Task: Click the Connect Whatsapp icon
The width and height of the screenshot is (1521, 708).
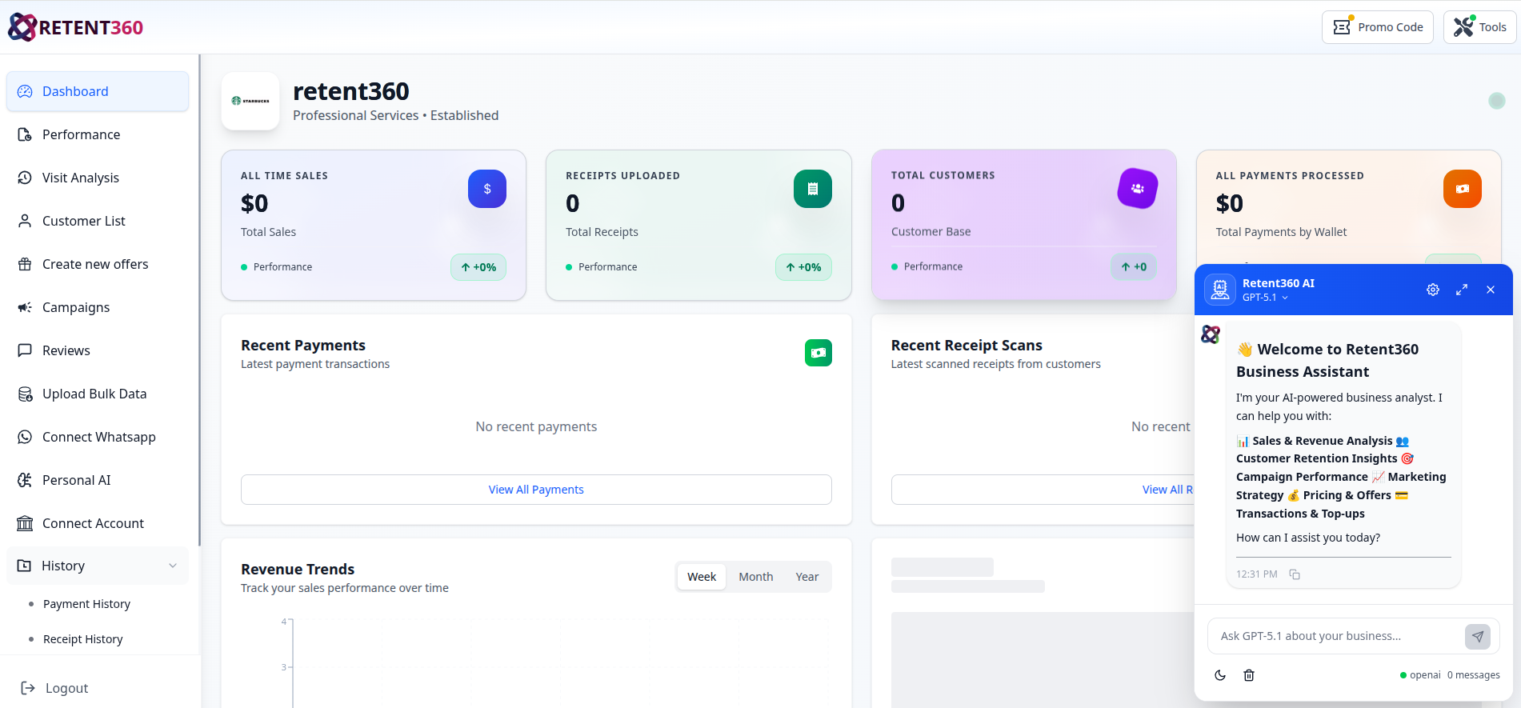Action: click(x=25, y=437)
